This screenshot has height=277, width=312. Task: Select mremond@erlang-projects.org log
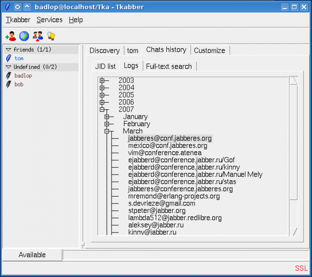tap(174, 196)
